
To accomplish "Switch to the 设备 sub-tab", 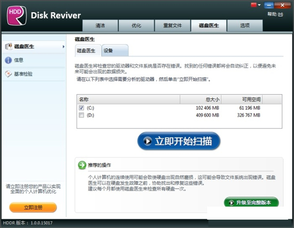I will tap(115, 51).
